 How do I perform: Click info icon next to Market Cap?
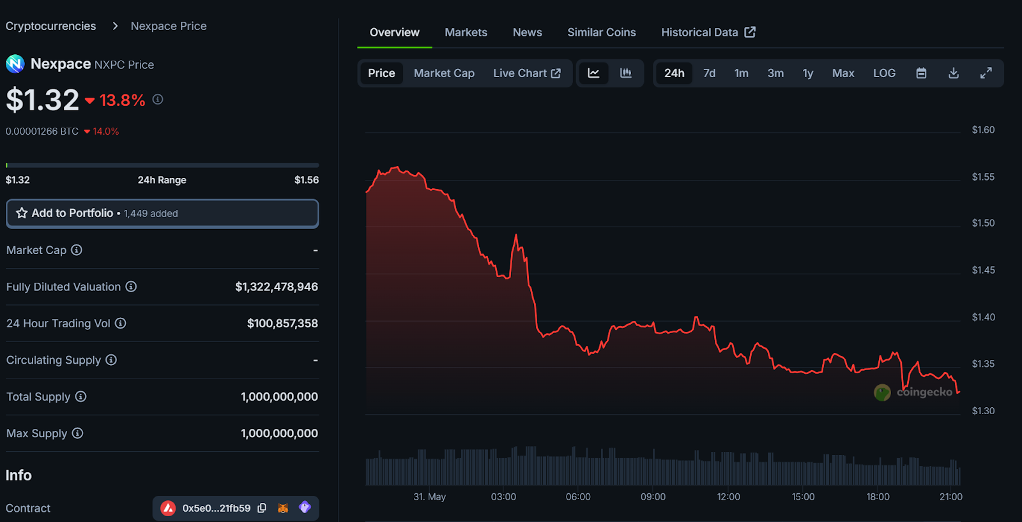tap(77, 250)
